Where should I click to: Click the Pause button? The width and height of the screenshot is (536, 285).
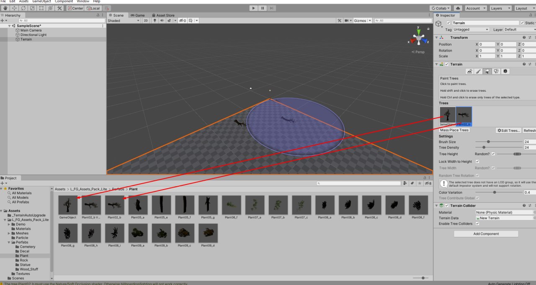point(263,8)
